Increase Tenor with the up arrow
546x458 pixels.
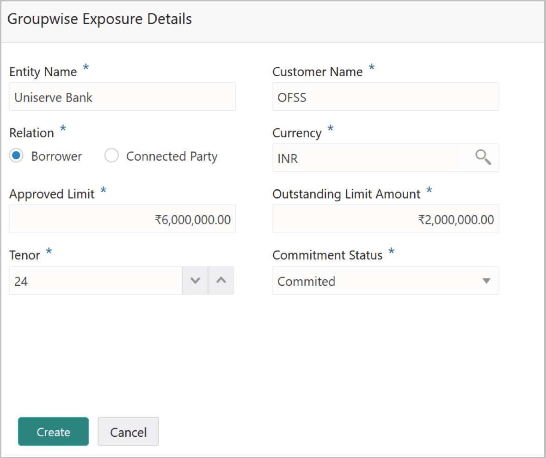[x=221, y=280]
